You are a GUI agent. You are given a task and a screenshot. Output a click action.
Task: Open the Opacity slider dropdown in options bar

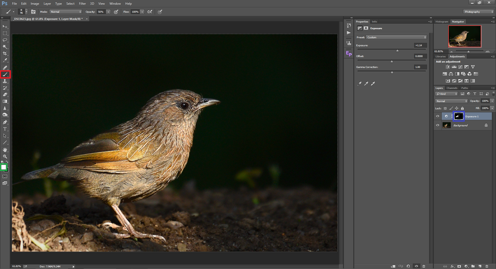pos(108,12)
